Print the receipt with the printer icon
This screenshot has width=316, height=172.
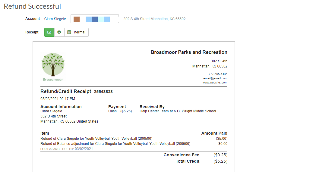click(59, 32)
